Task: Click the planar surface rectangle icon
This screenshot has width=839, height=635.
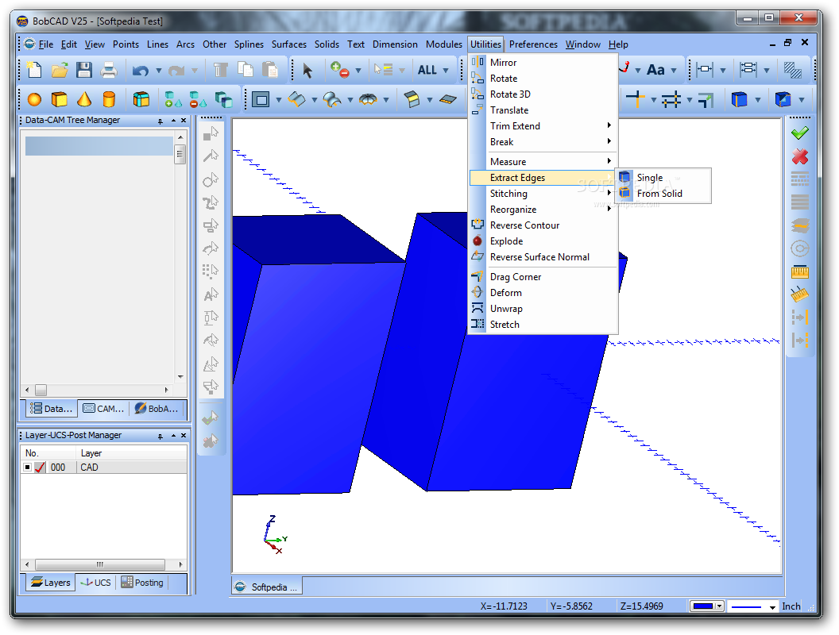Action: coord(261,99)
